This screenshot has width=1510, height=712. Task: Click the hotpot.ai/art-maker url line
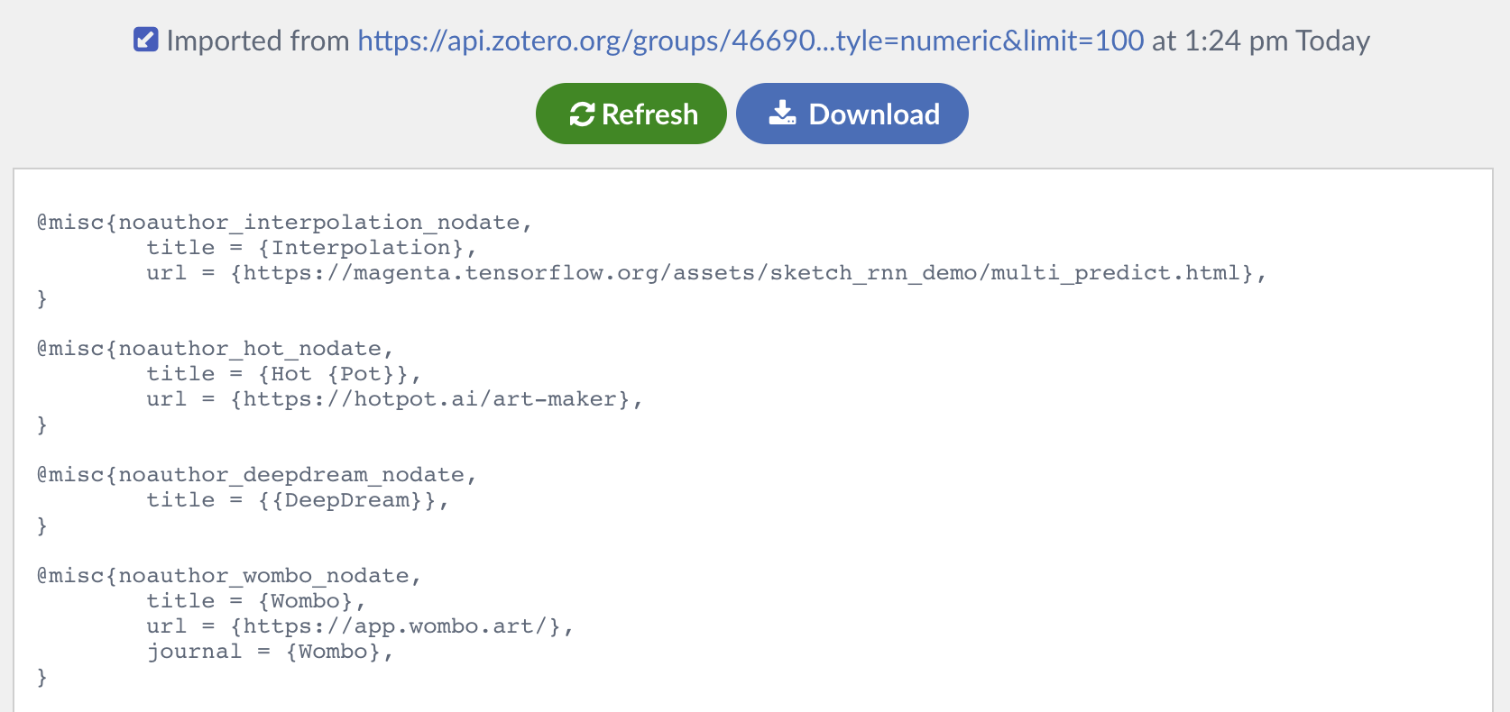tap(394, 399)
